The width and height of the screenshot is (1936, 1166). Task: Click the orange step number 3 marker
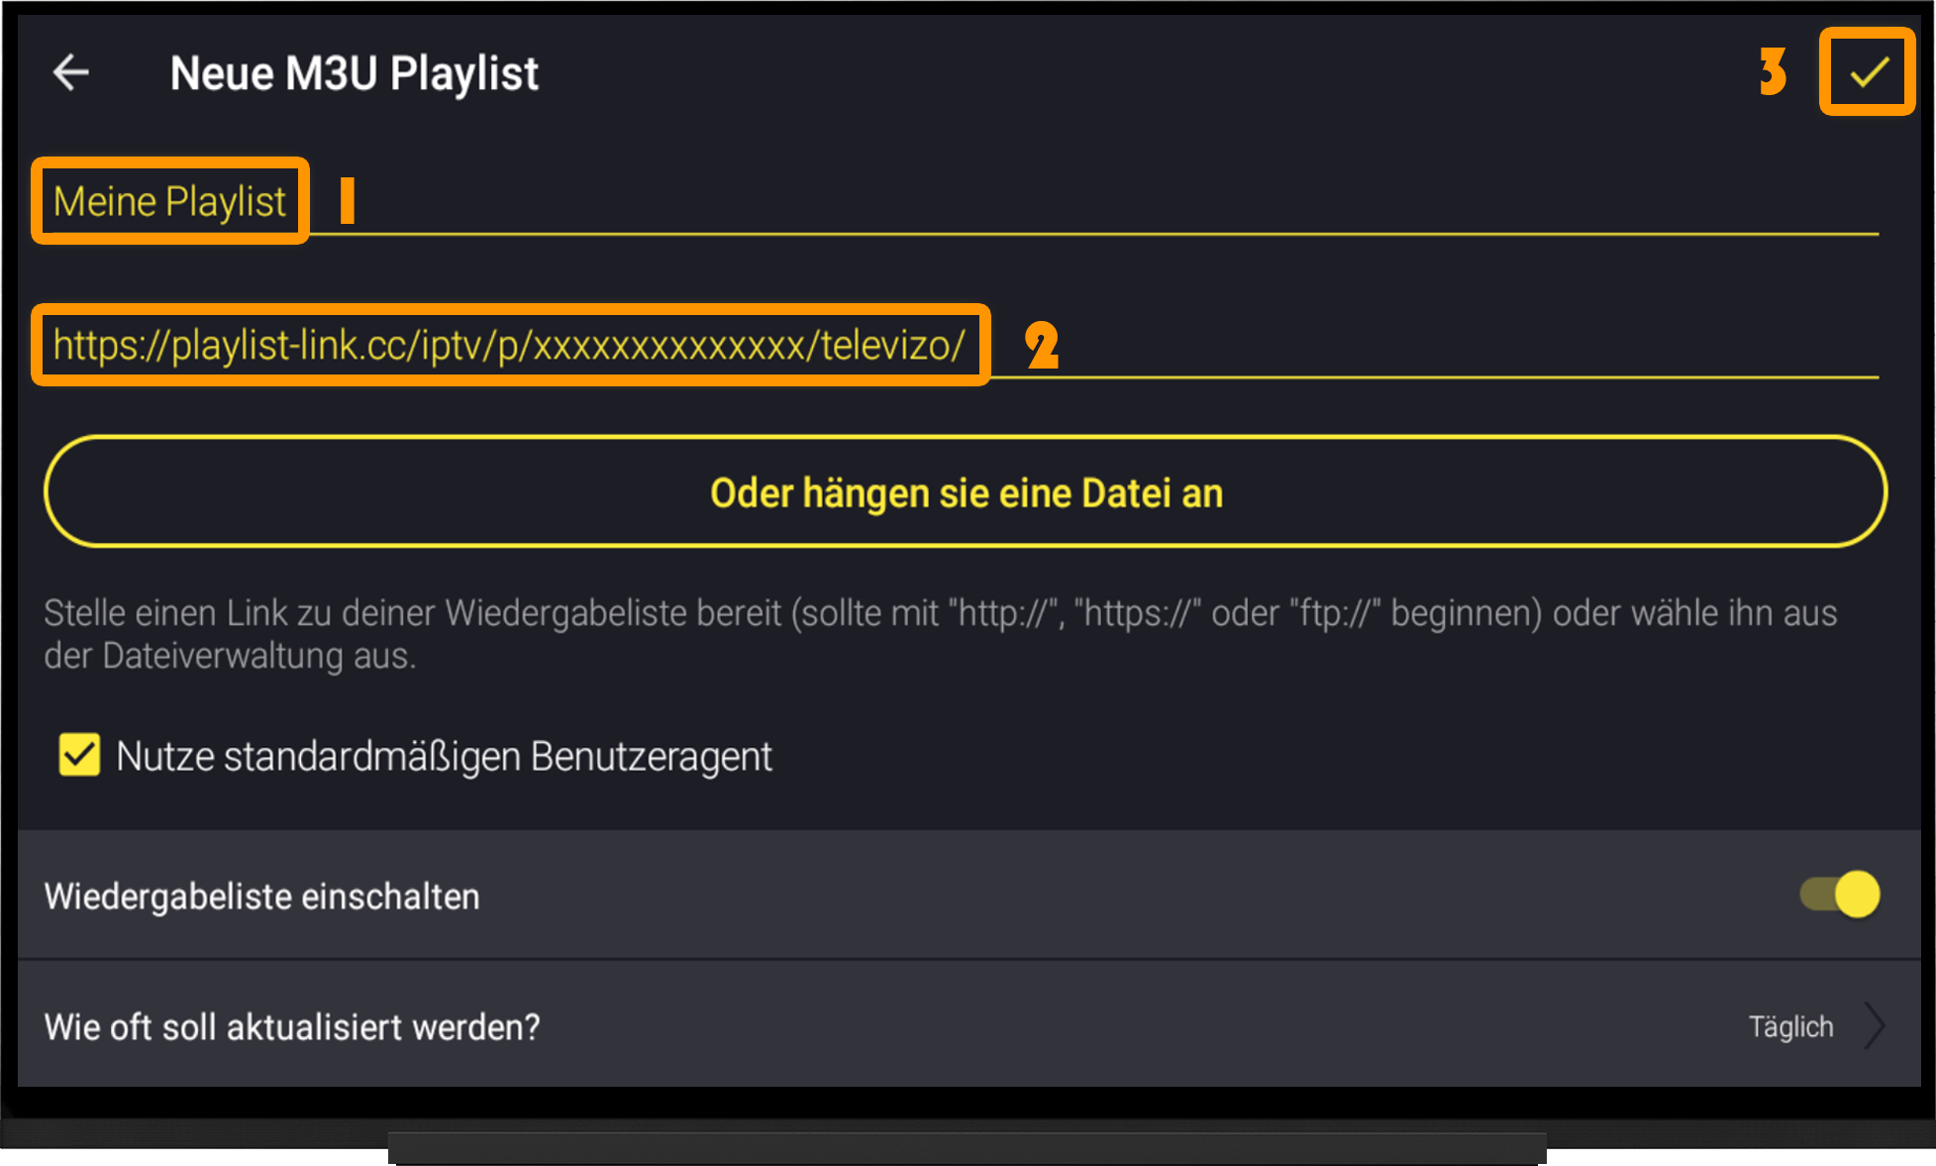tap(1773, 71)
